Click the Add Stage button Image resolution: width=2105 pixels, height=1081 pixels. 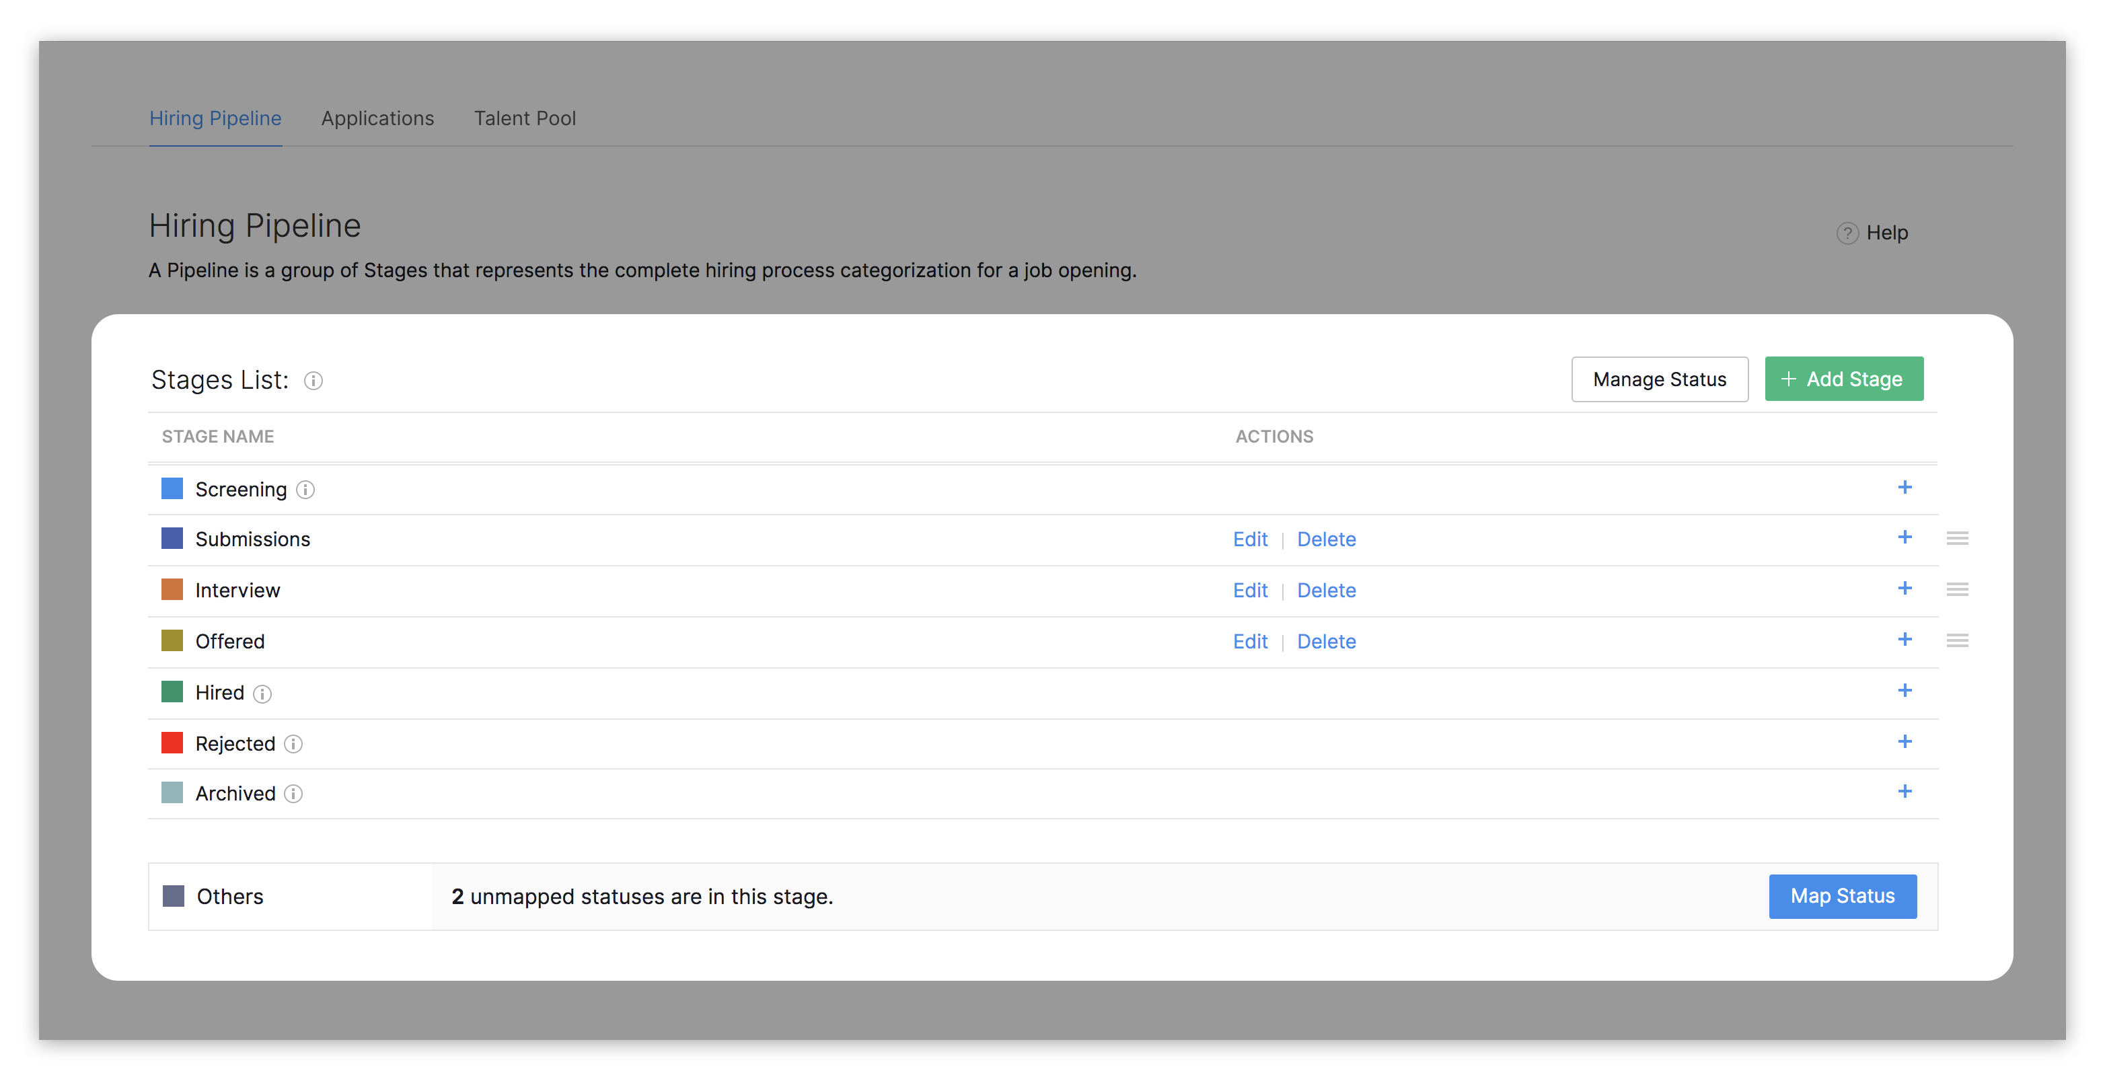click(x=1843, y=379)
